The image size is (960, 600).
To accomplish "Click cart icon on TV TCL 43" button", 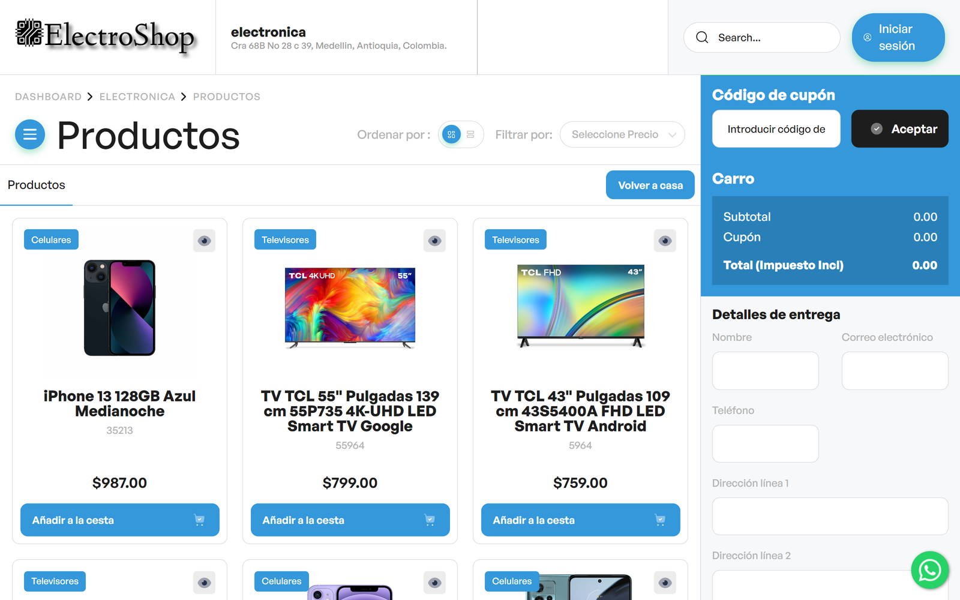I will (660, 520).
